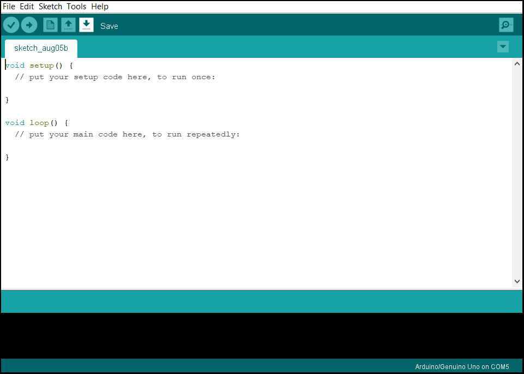524x374 pixels.
Task: Click inside the black console output area
Action: [262, 336]
